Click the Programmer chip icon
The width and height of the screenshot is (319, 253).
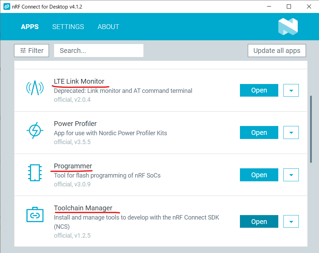pyautogui.click(x=35, y=173)
